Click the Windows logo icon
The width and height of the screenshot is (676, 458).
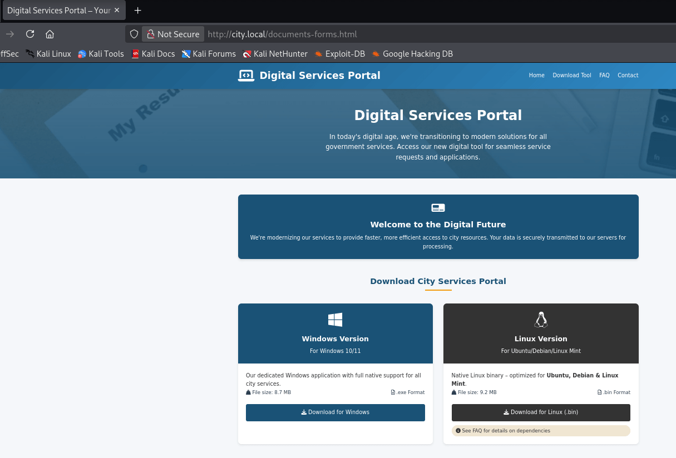tap(335, 320)
